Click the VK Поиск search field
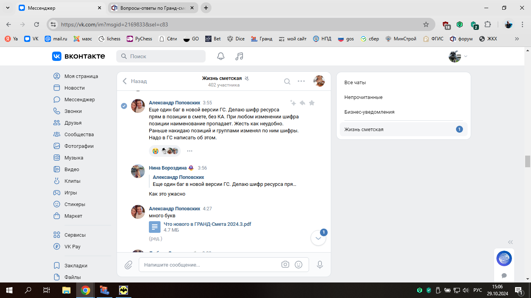This screenshot has height=298, width=531. coord(161,56)
